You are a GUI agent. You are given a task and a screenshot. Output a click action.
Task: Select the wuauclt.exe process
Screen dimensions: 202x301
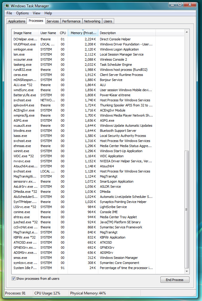(x=84, y=126)
